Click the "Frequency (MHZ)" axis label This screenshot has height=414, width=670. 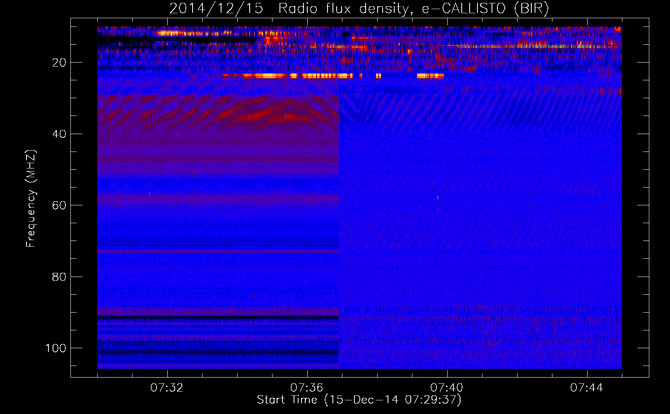click(x=31, y=199)
